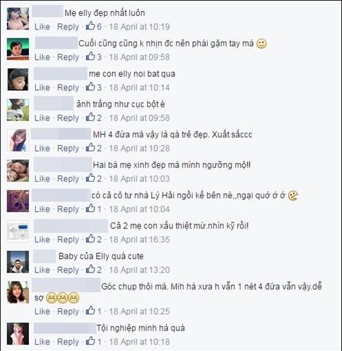Open timestamp 18 April at 13:20
The image size is (342, 351).
(x=139, y=270)
